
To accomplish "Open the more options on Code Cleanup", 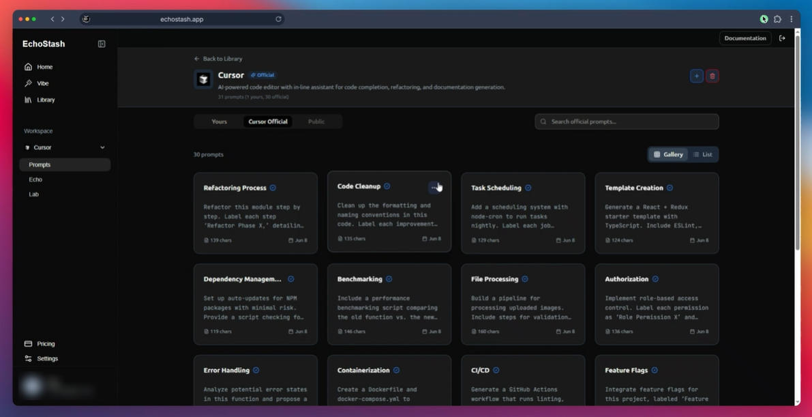I will click(434, 187).
